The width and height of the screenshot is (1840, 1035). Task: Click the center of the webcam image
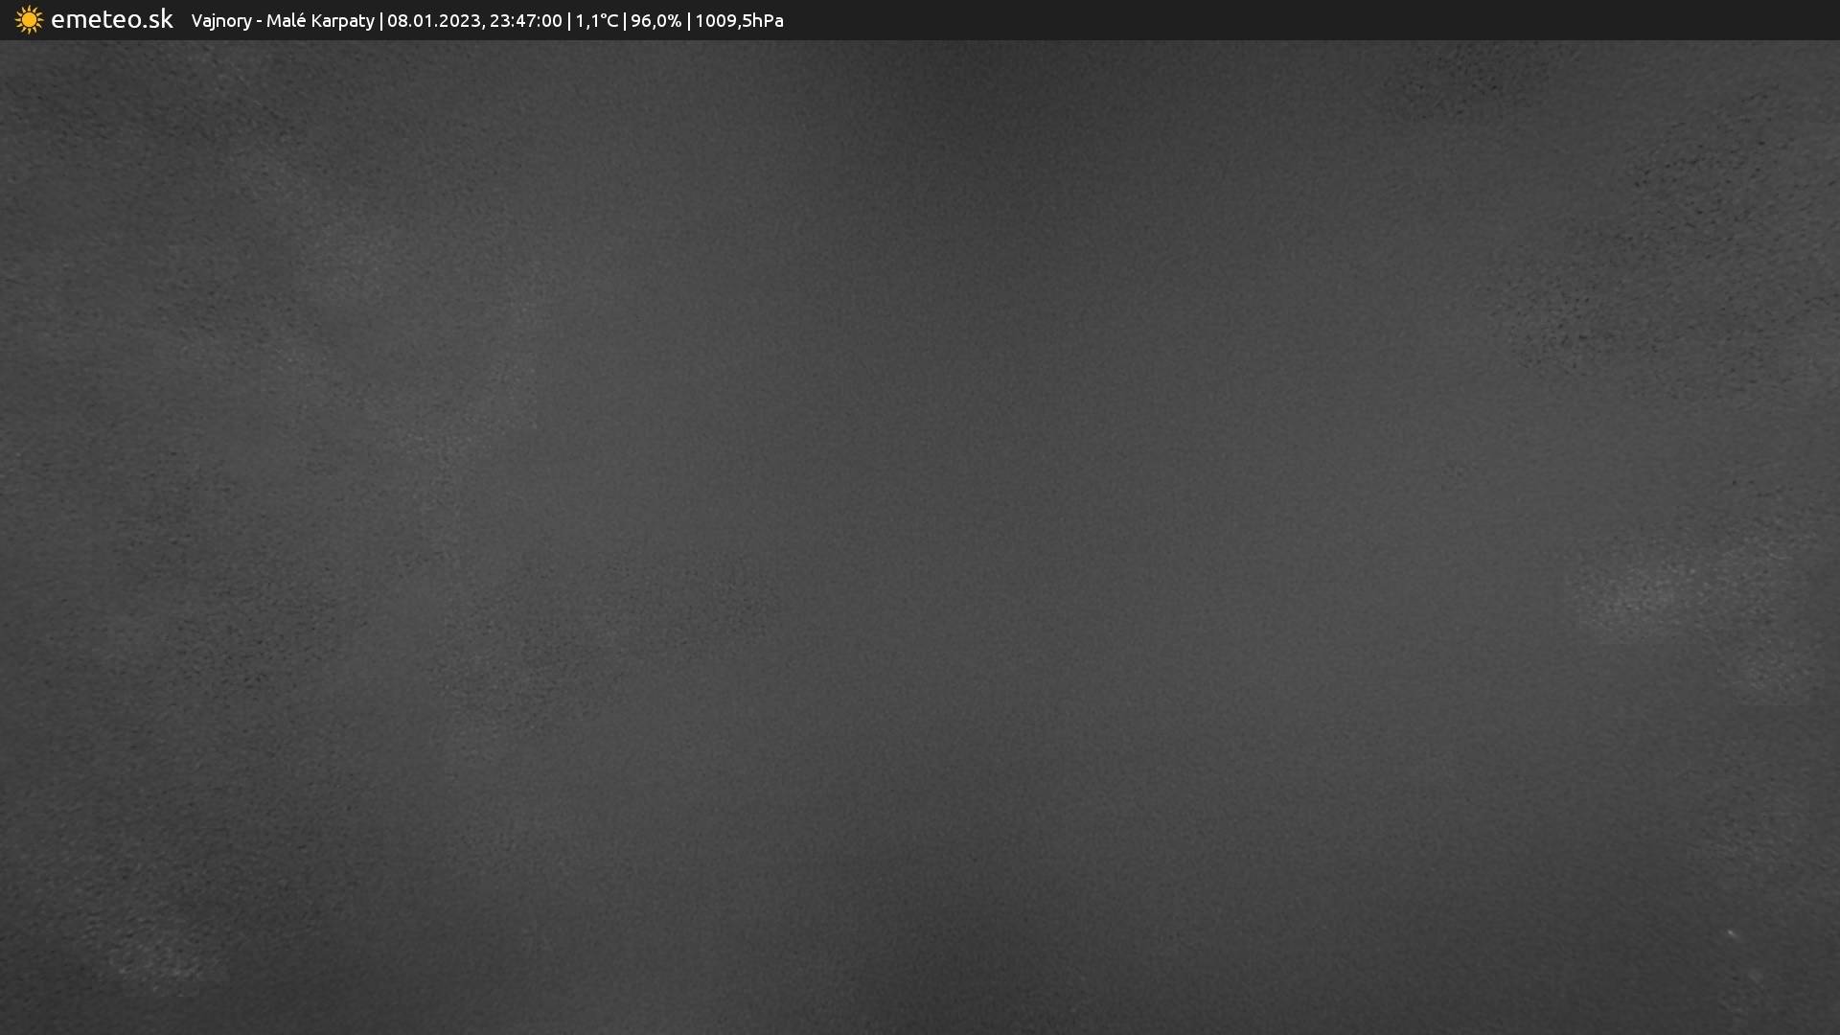920,537
